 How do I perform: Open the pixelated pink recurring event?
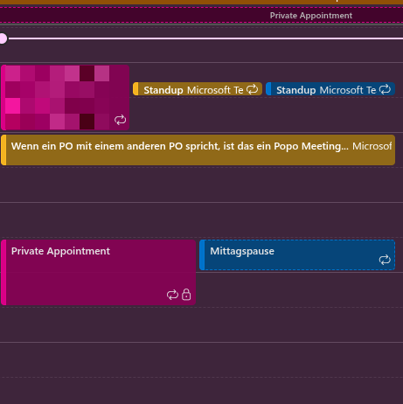point(65,97)
